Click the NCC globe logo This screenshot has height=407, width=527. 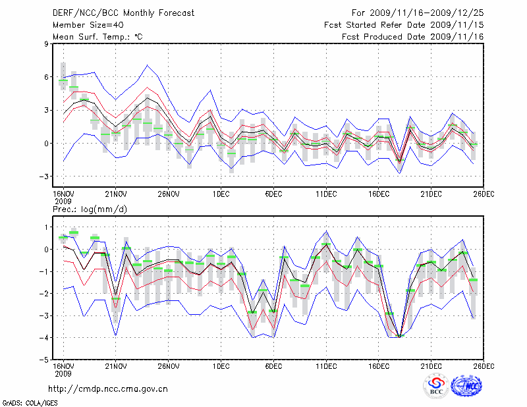(x=466, y=386)
